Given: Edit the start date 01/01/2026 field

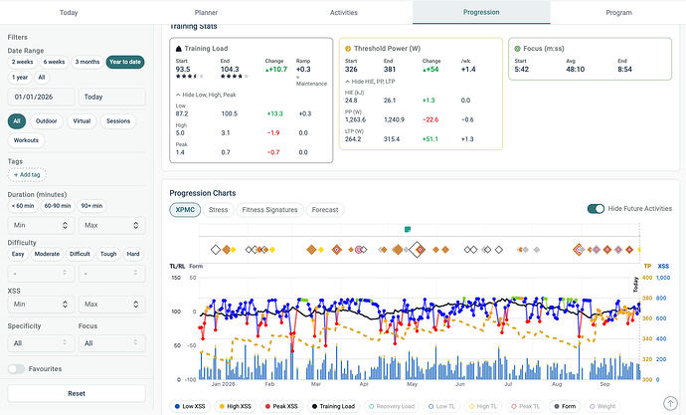Looking at the screenshot, I should point(41,97).
